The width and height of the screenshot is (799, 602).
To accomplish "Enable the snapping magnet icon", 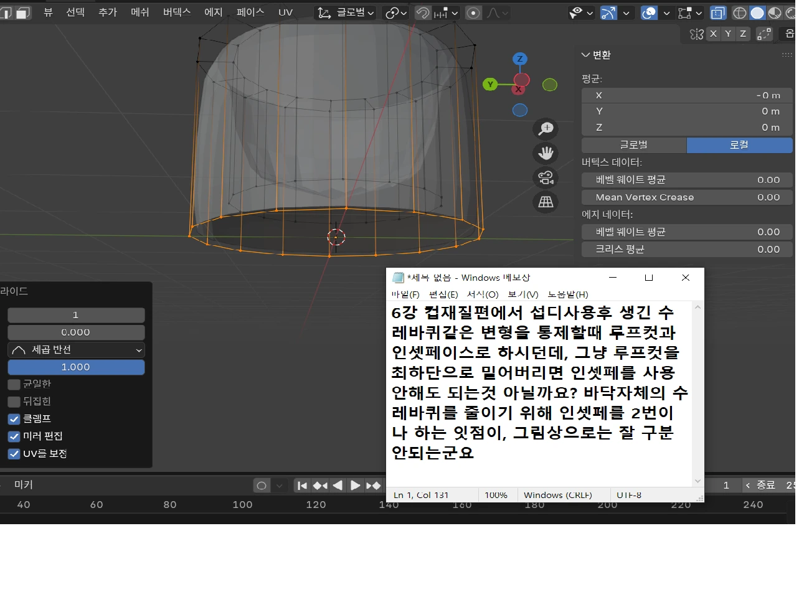I will point(424,12).
